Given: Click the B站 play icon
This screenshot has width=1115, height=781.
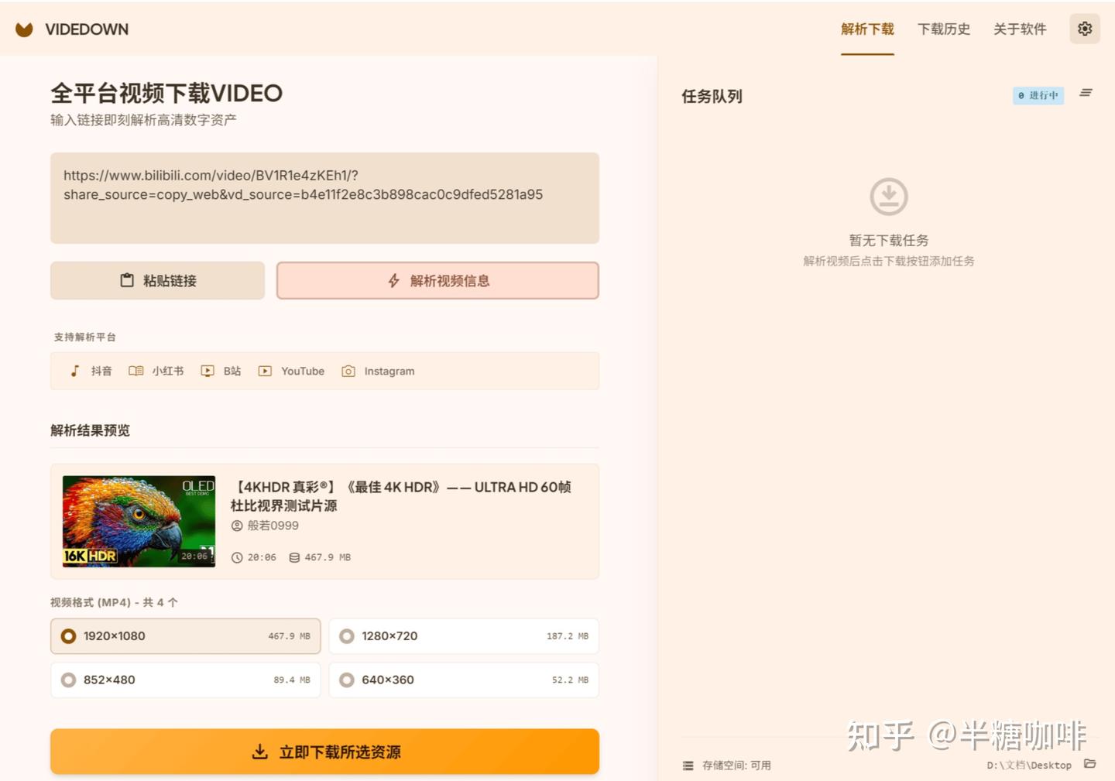Looking at the screenshot, I should point(208,371).
